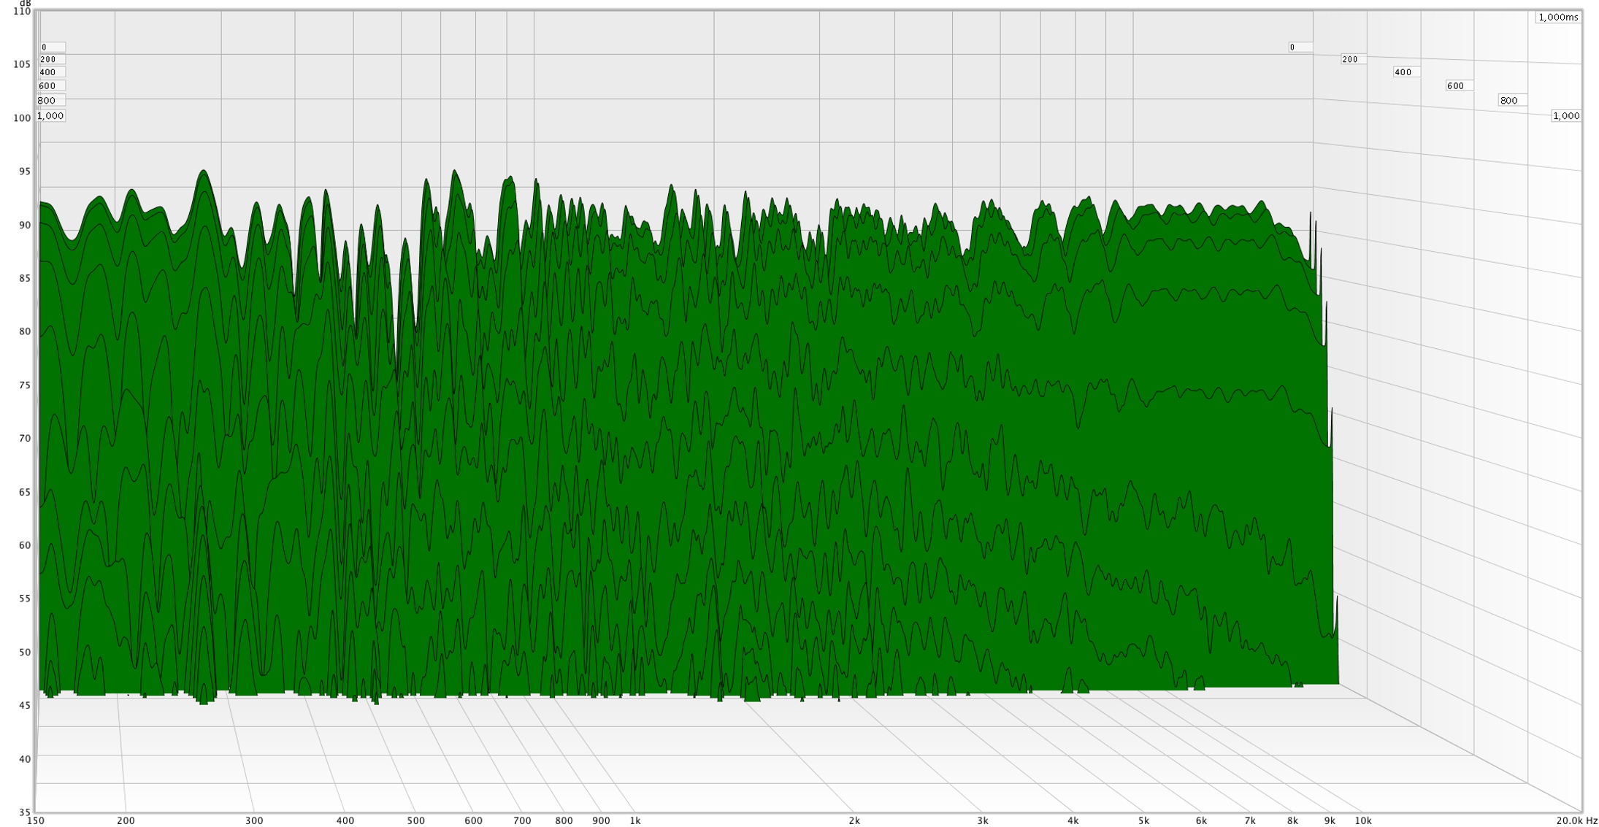Screen dimensions: 1599x827
Task: Select the 1,000 time slice label beside dB axis
Action: coord(50,115)
